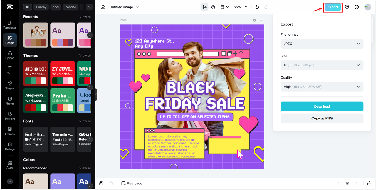Open the Size 1x dropdown
Image resolution: width=376 pixels, height=190 pixels.
coord(322,65)
